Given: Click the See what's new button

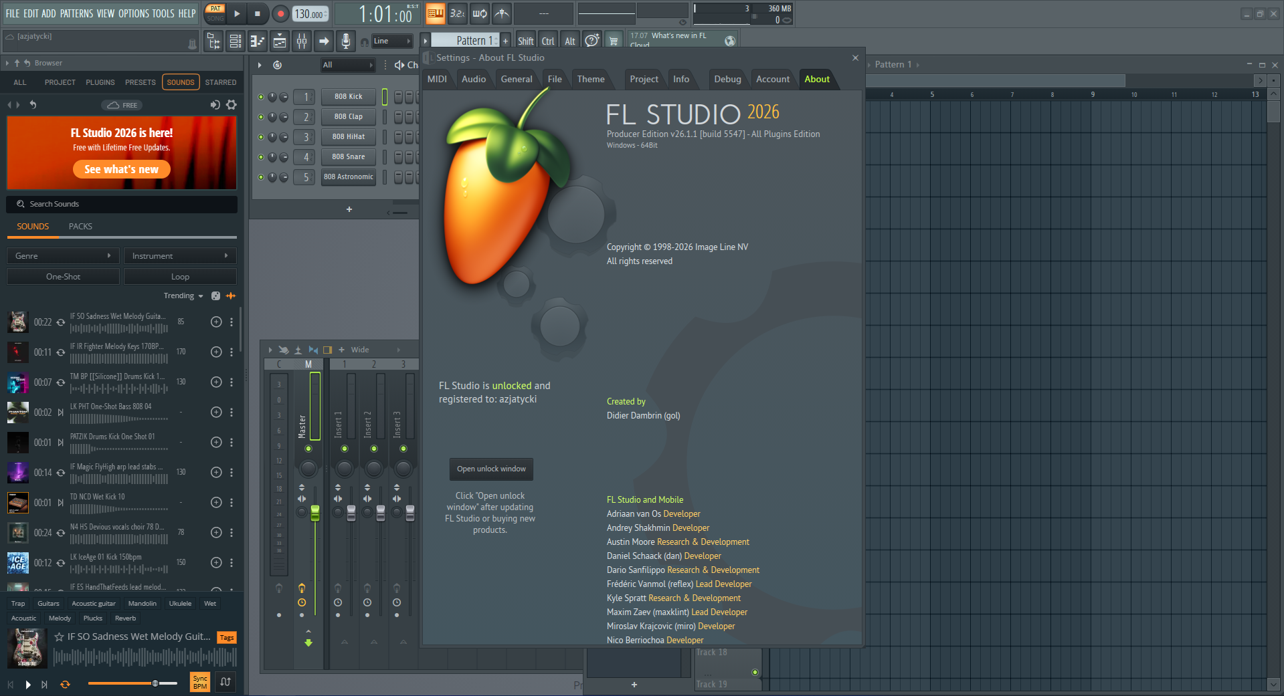Looking at the screenshot, I should (x=122, y=169).
